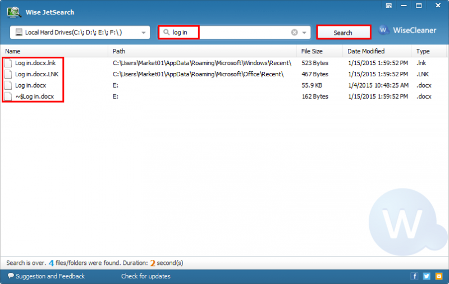This screenshot has width=449, height=284.
Task: Click the 162 Bytes size cell
Action: 315,97
